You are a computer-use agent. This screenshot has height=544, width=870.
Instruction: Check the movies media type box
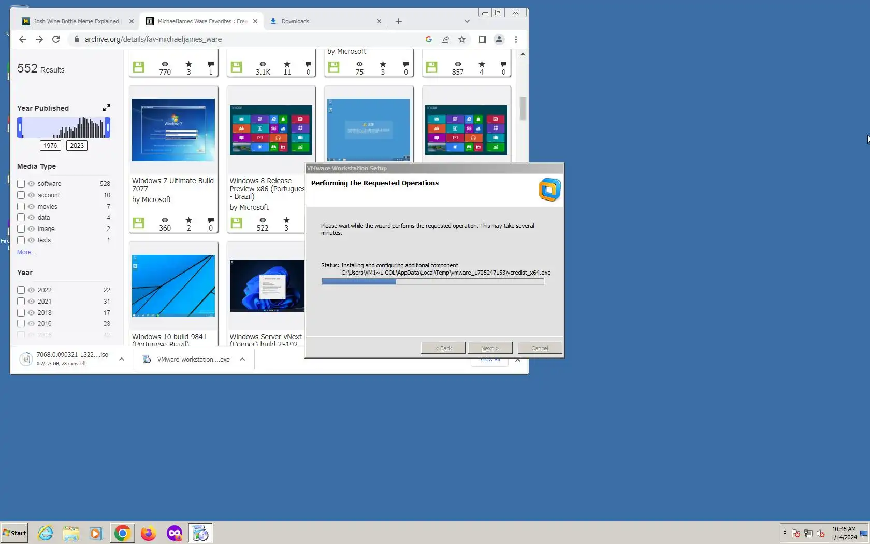coord(21,207)
